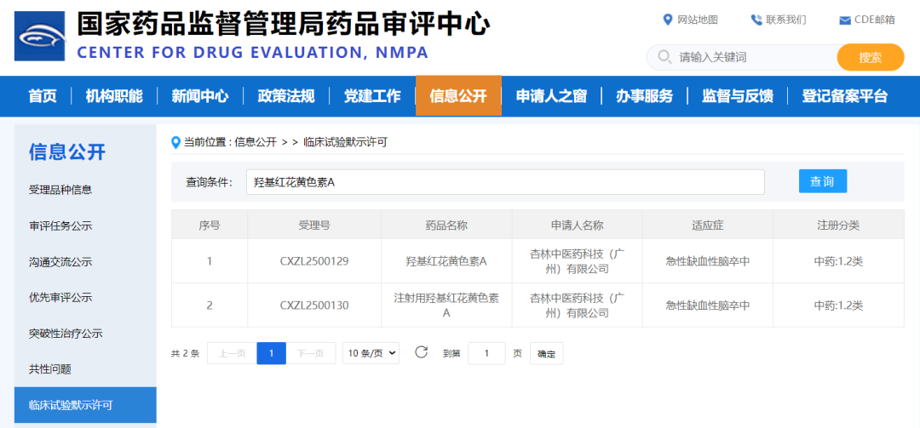Screen dimensions: 920x428
Task: Click drug name 羟基红花黄色素A in row 1
Action: tap(446, 261)
